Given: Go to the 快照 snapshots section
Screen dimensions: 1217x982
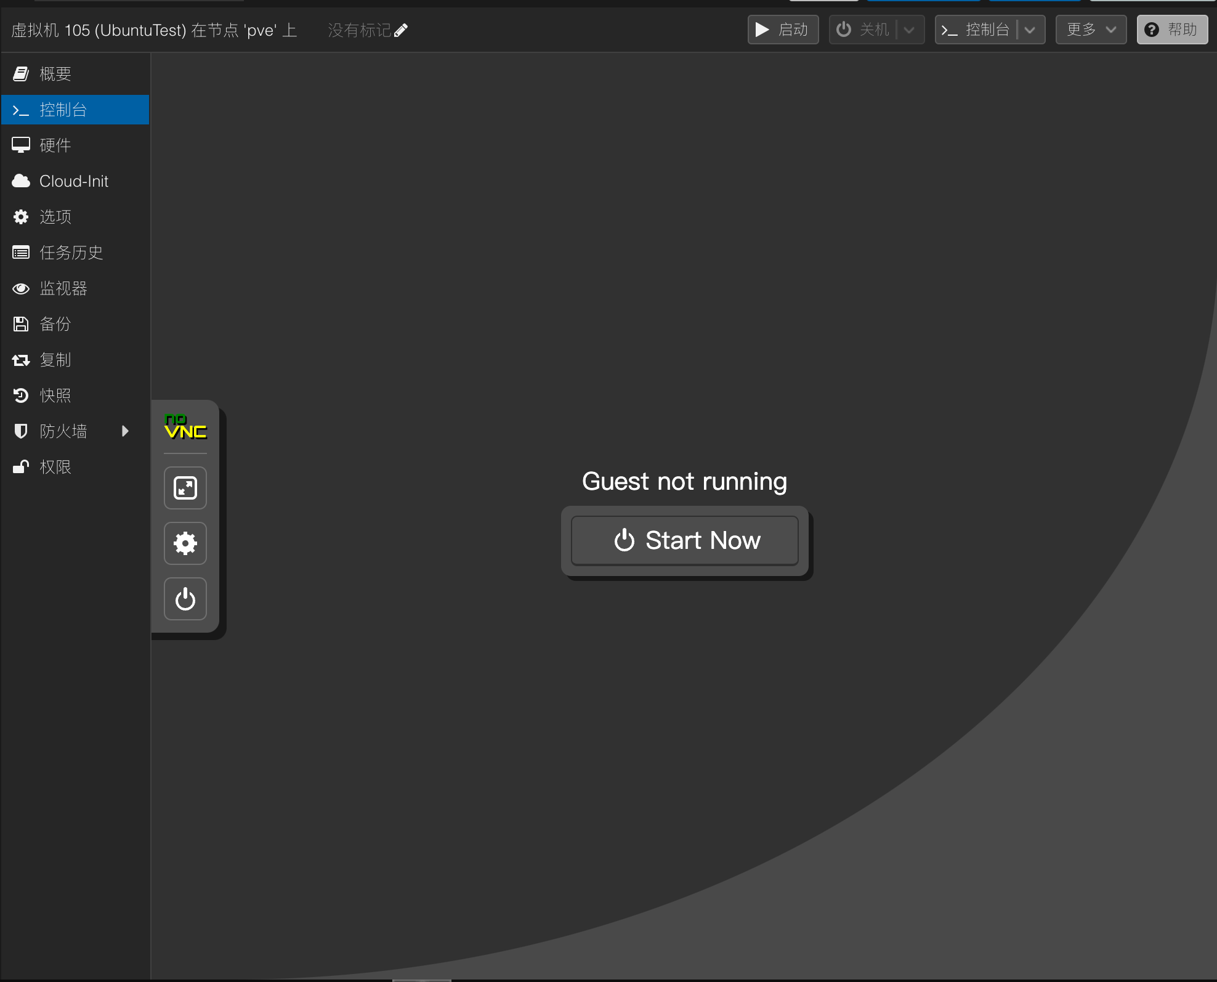Looking at the screenshot, I should [x=55, y=396].
